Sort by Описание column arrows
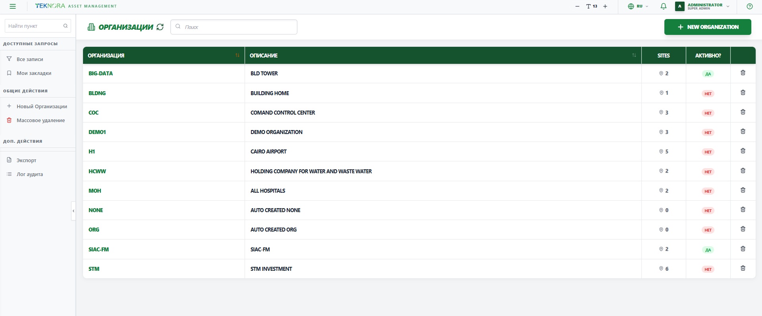Screen dimensions: 762x316 pyautogui.click(x=634, y=55)
